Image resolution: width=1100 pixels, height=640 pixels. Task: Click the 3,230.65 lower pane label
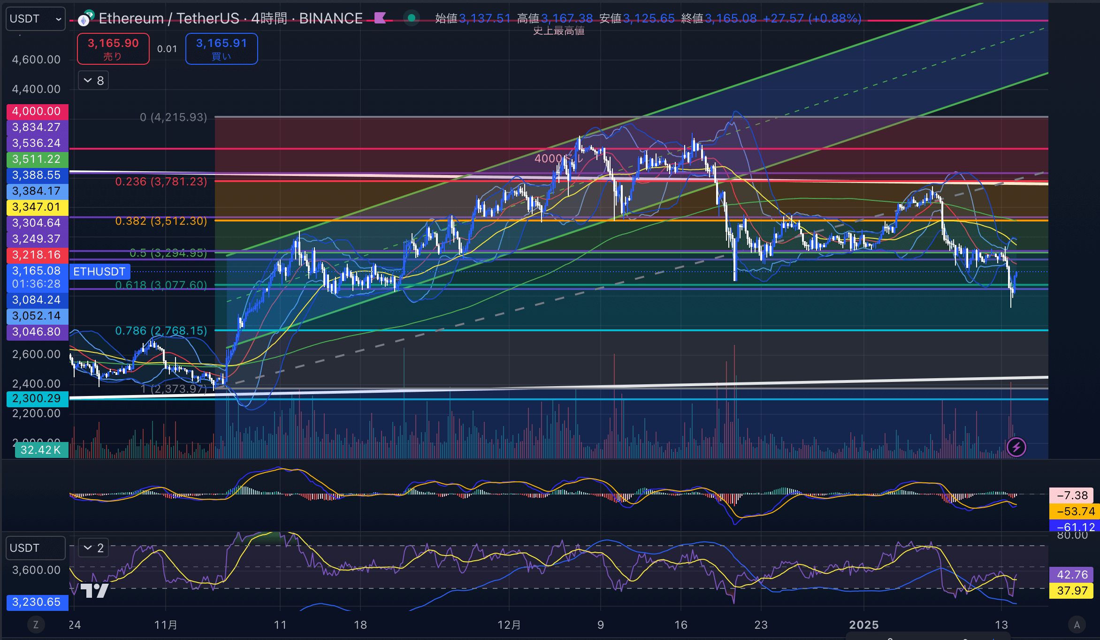coord(37,602)
